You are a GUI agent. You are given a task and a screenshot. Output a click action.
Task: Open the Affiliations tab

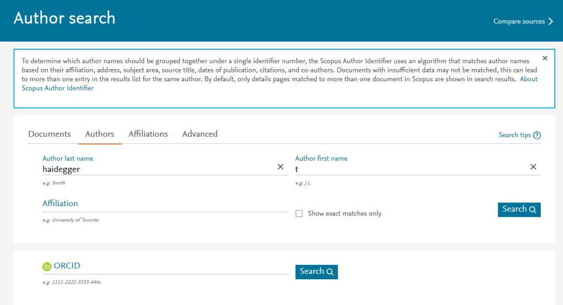click(x=148, y=134)
